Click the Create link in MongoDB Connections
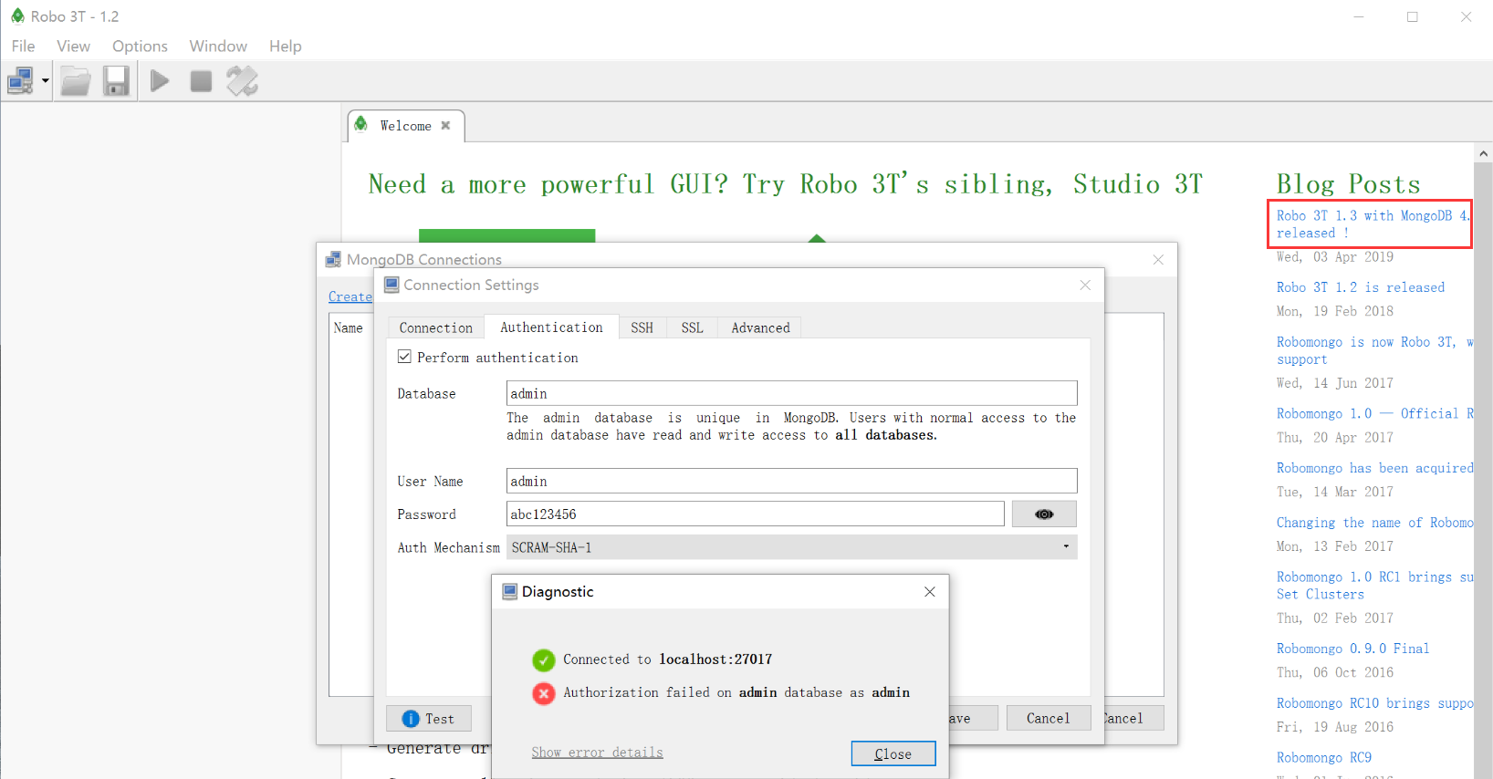Viewport: 1493px width, 779px height. click(350, 296)
